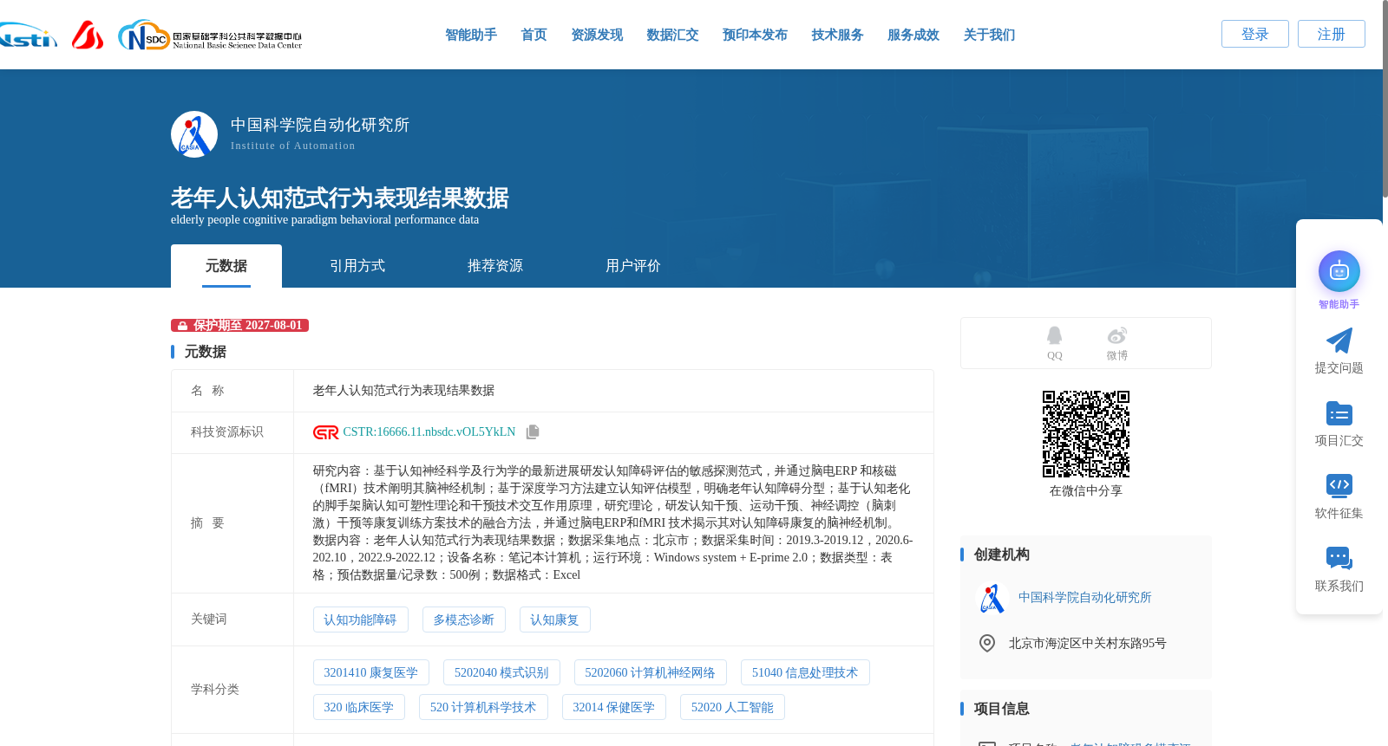Screen dimensions: 1388x746
Task: Go to 首页 in the navigation
Action: click(534, 35)
